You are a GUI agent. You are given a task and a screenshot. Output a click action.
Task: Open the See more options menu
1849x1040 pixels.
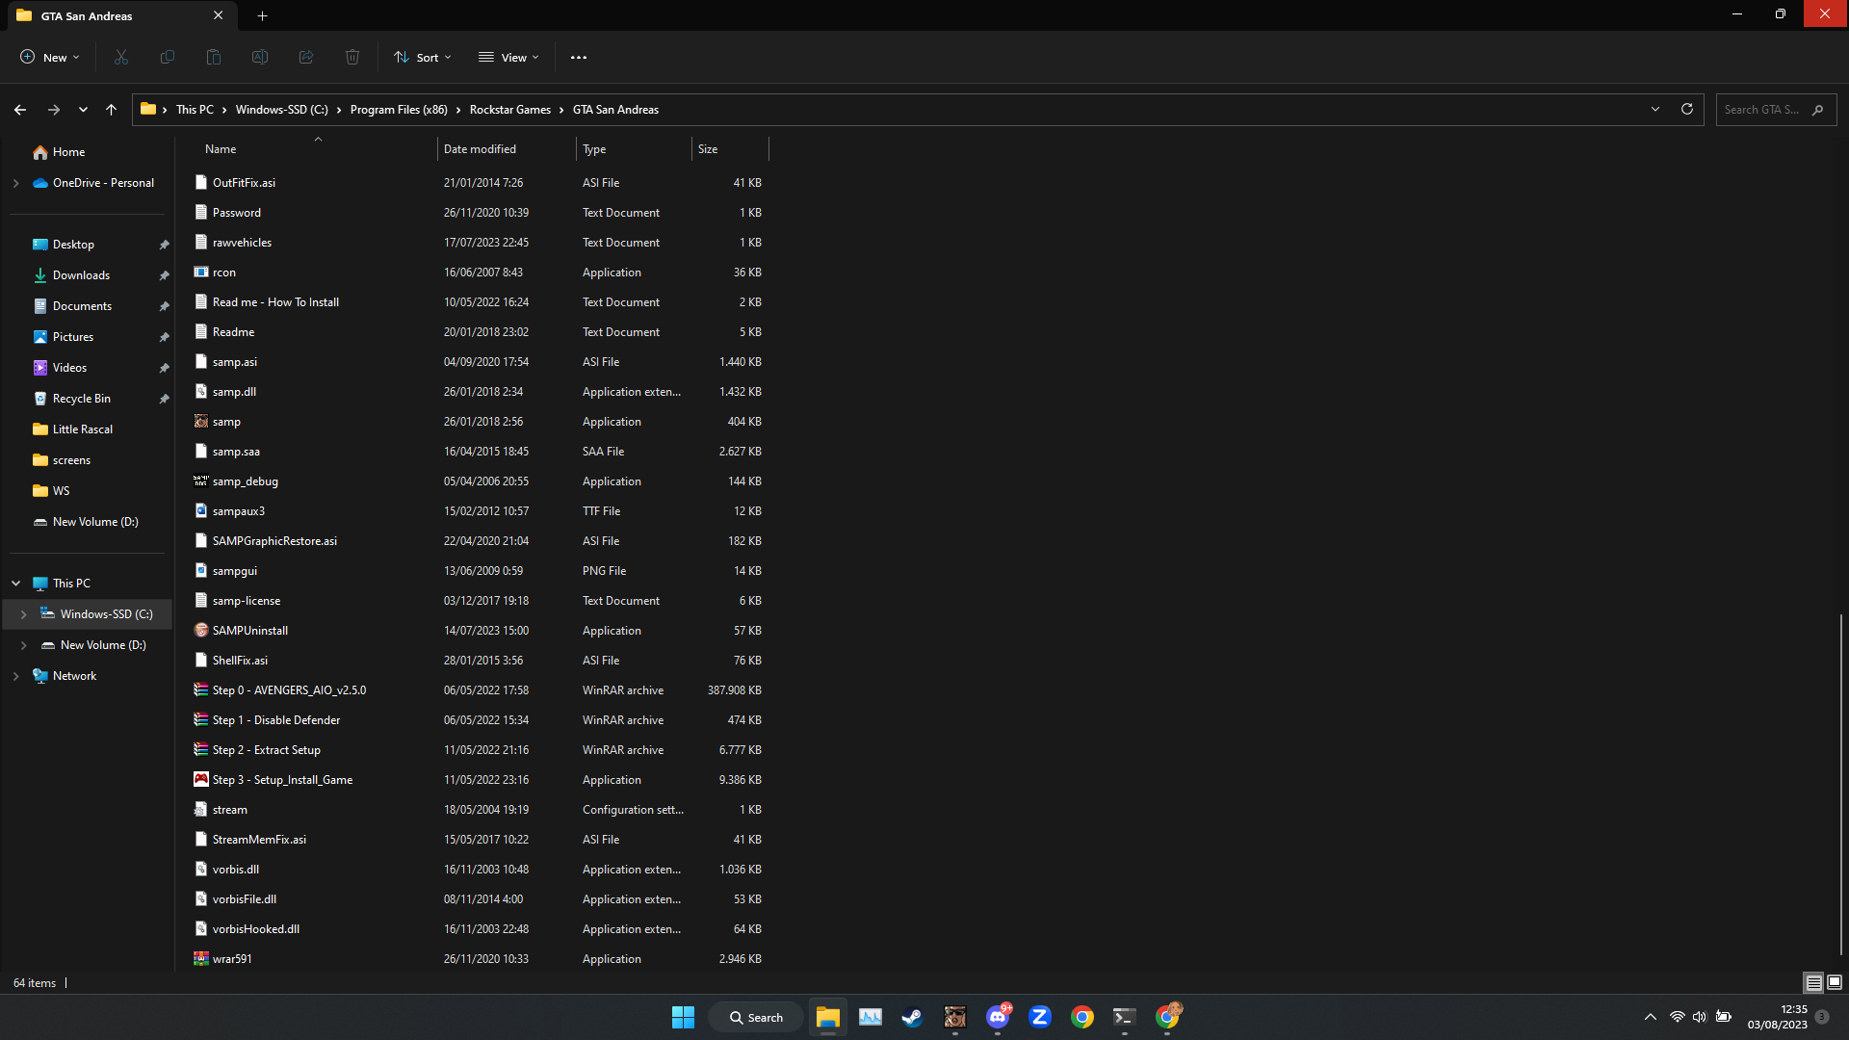pos(579,58)
